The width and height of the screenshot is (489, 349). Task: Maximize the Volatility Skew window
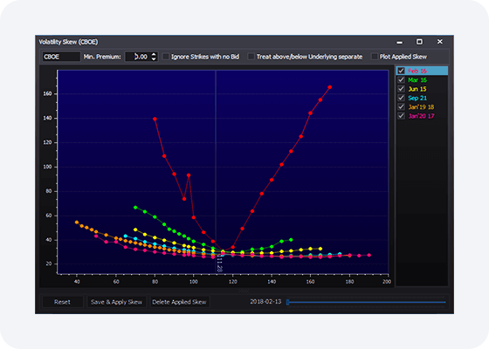click(x=419, y=42)
